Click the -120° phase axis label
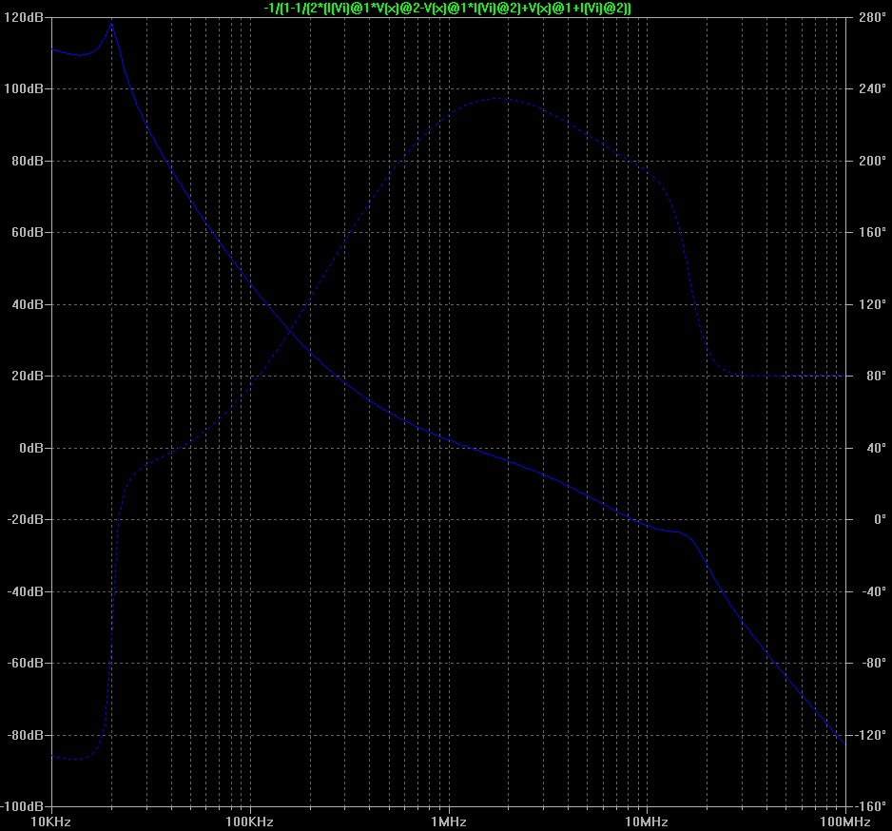This screenshot has height=831, width=892. pyautogui.click(x=870, y=735)
